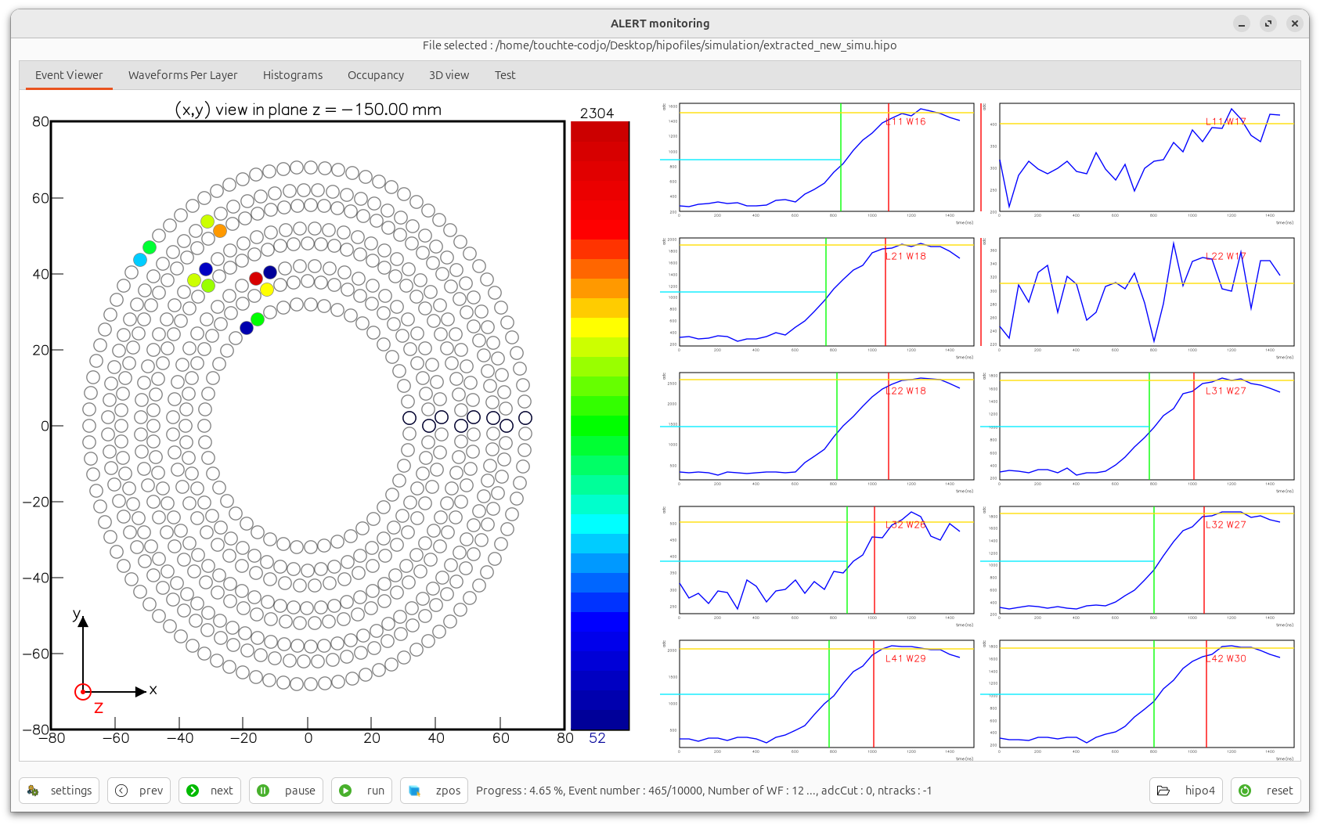Open a file with hipo4 button
Viewport: 1320px width, 825px height.
point(1186,791)
